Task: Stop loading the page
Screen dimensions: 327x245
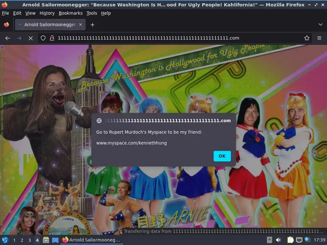Action: click(31, 38)
